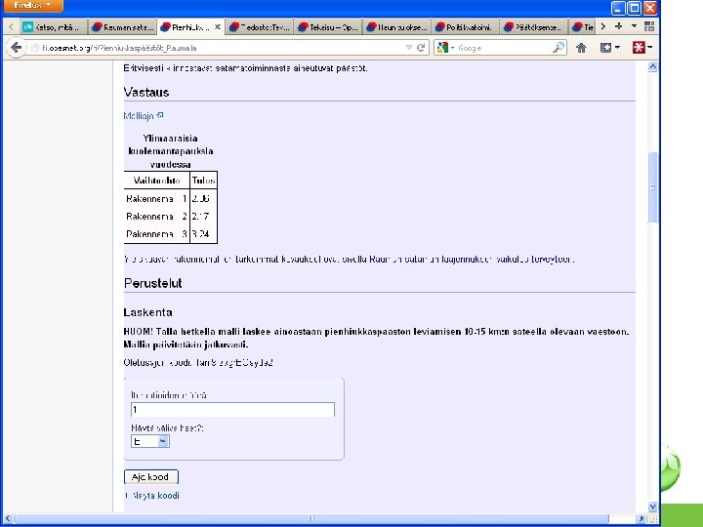703x527 pixels.
Task: Switch to the 'Politiikkatoimi' tab
Action: tap(466, 27)
